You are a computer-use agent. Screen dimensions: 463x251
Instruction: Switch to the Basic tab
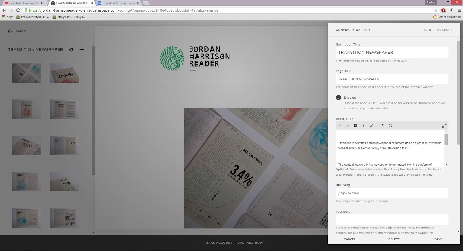(x=427, y=30)
